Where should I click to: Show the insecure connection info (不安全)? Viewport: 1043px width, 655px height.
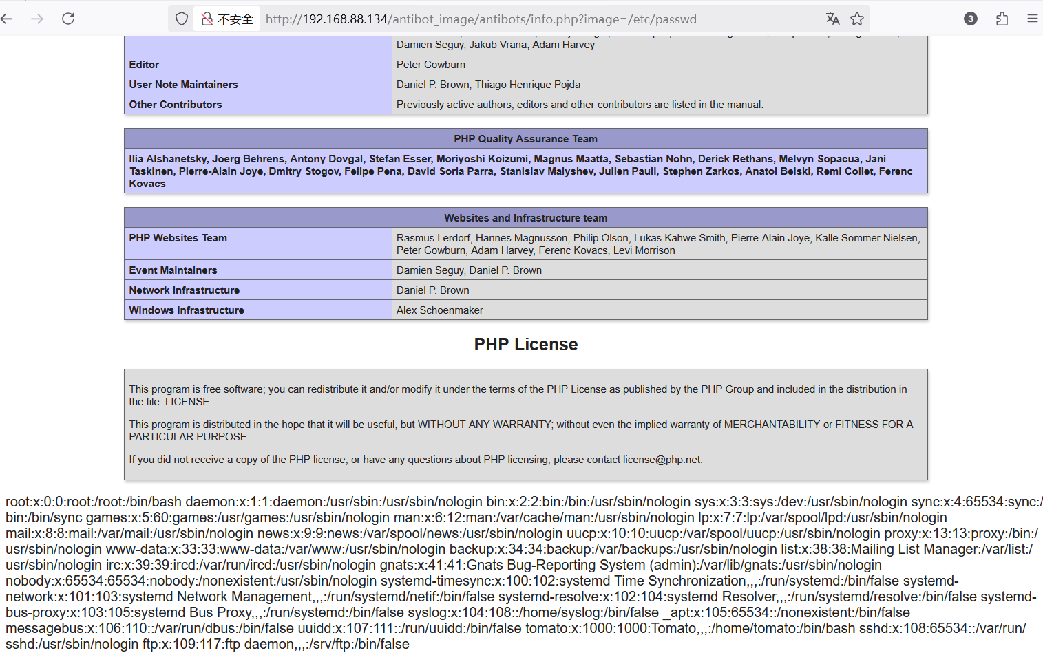tap(227, 19)
